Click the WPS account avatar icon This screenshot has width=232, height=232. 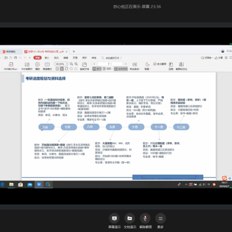point(223,51)
